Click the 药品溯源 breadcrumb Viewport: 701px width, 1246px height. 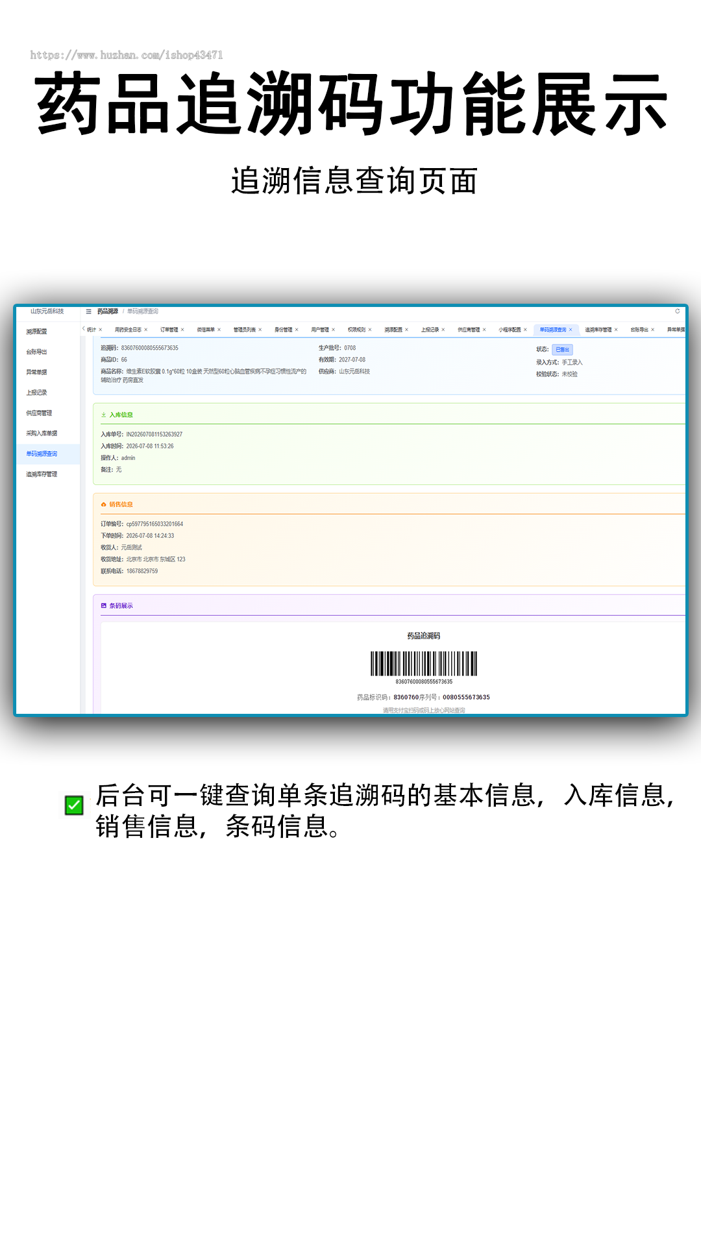tap(108, 311)
